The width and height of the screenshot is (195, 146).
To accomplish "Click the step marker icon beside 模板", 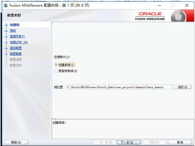I will [6, 31].
